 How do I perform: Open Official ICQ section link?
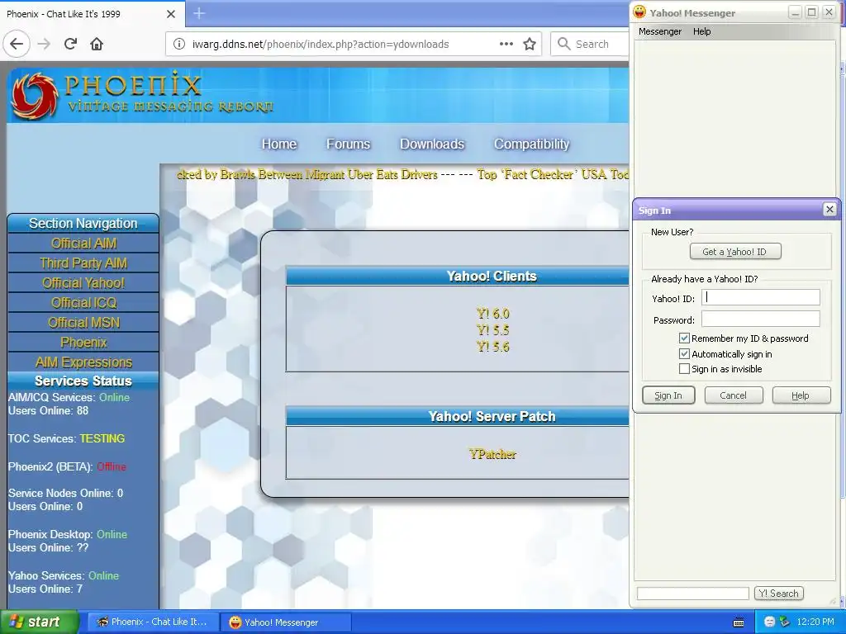coord(83,302)
